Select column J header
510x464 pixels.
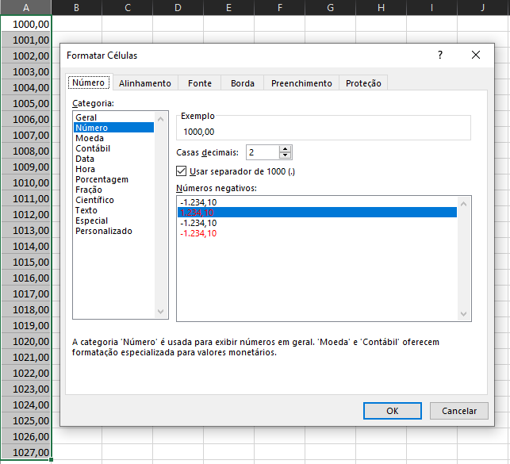click(x=483, y=7)
